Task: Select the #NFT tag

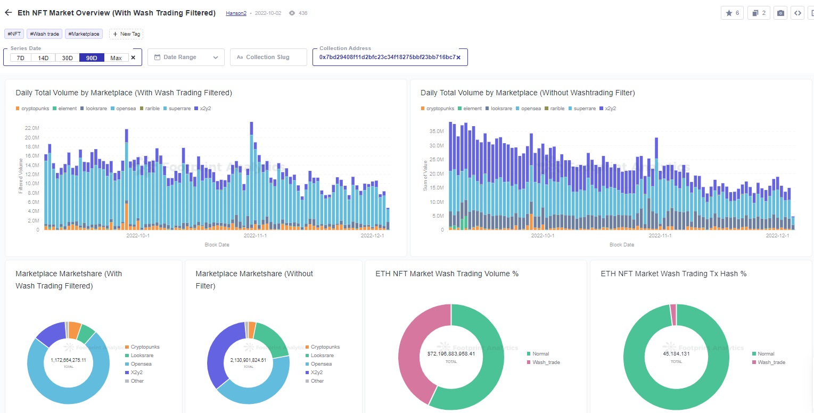Action: 14,33
